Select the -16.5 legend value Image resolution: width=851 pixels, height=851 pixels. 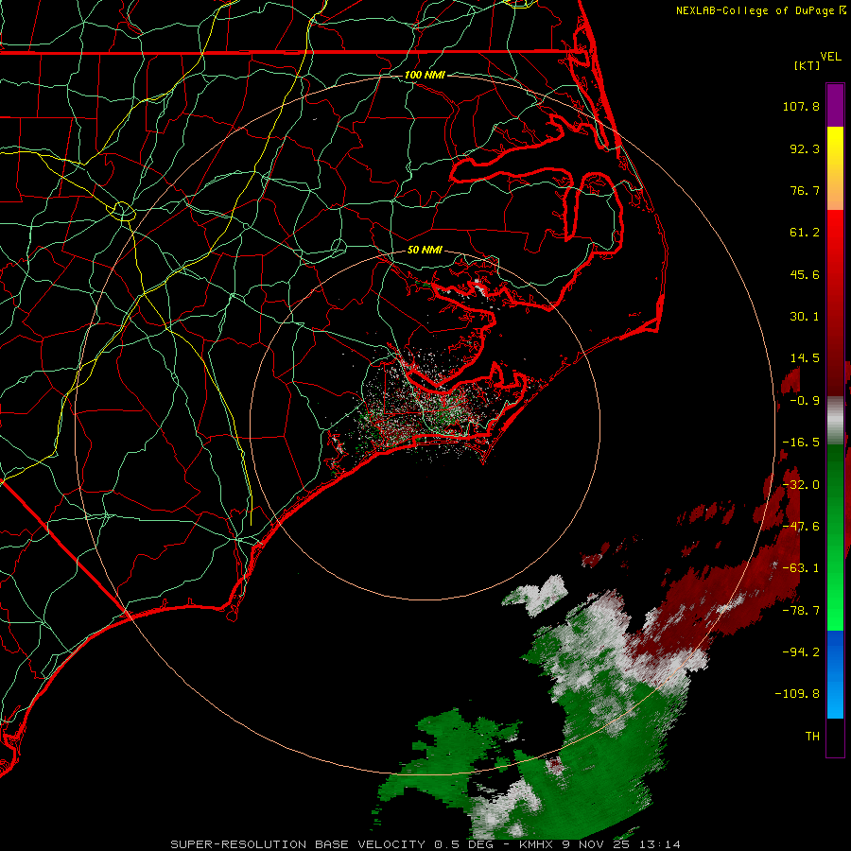coord(801,443)
